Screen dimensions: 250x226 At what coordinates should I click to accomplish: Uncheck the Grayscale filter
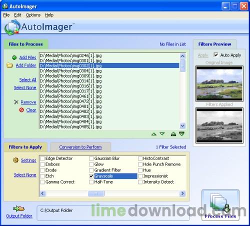click(x=91, y=176)
